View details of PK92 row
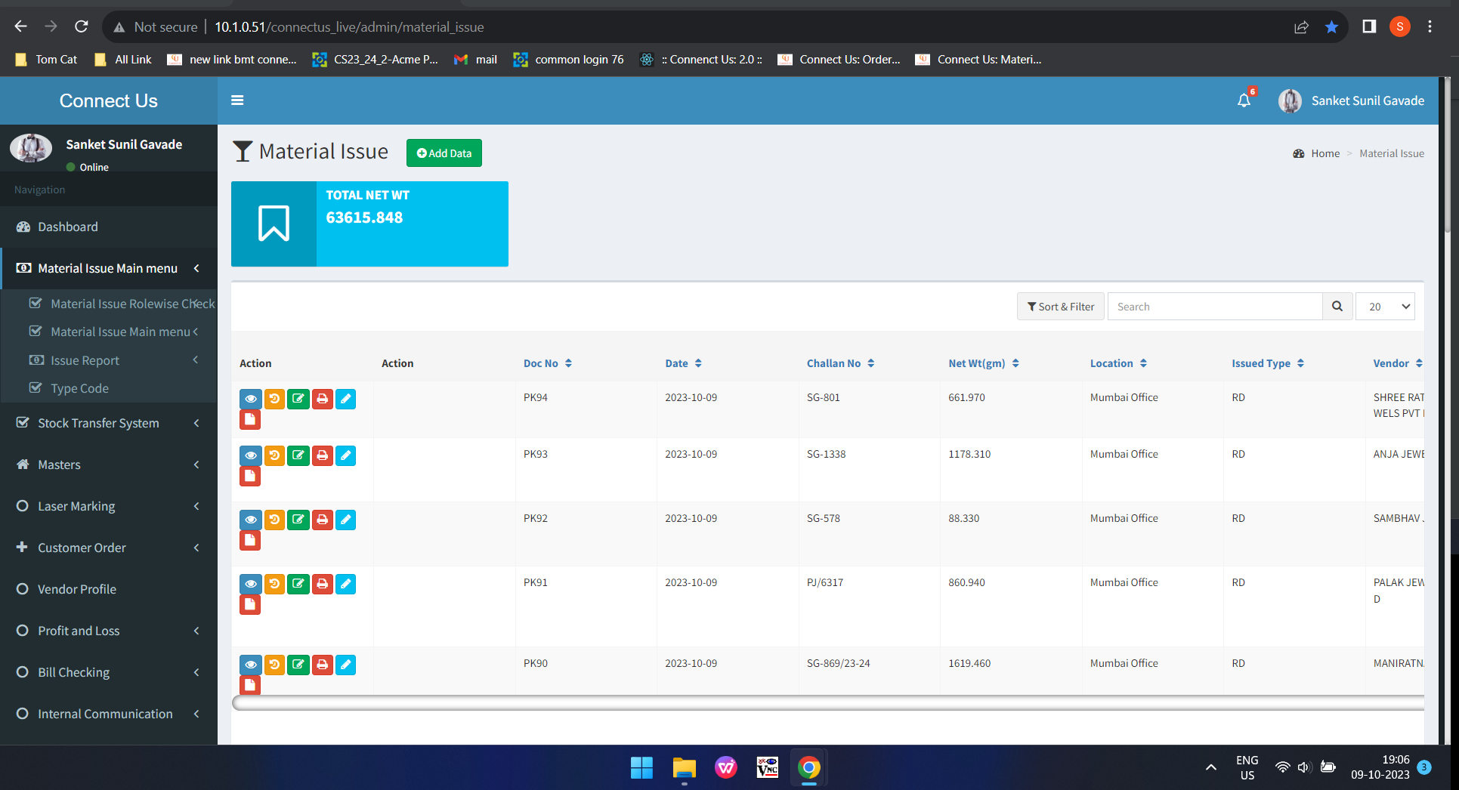 pos(251,520)
